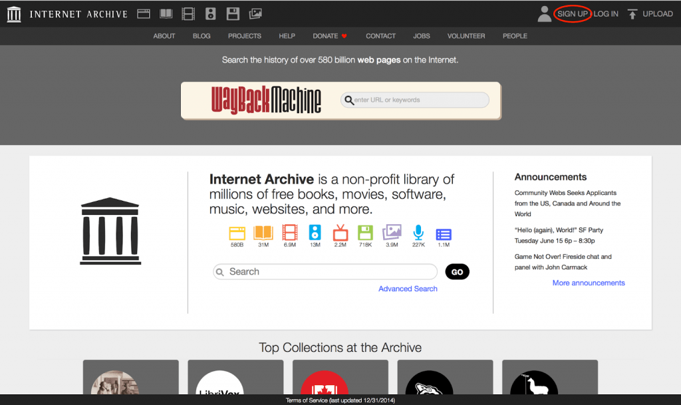Click the large Internet Archive building logo
Screen dimensions: 681x405
point(110,231)
